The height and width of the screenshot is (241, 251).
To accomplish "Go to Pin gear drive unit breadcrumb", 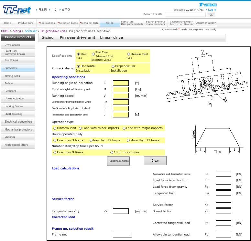I will click(53, 31).
